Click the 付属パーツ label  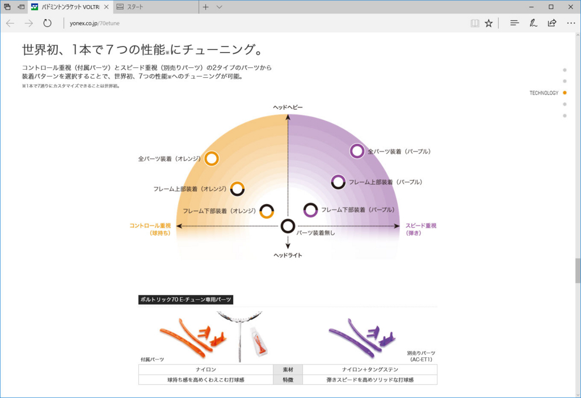click(152, 359)
